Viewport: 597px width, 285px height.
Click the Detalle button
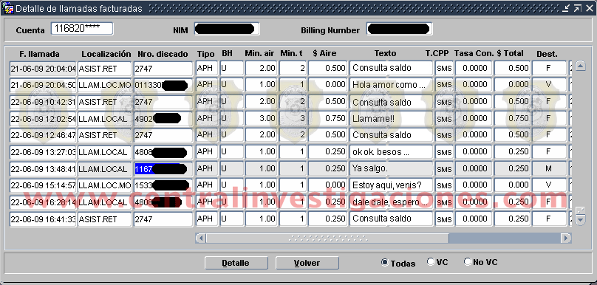pos(236,263)
